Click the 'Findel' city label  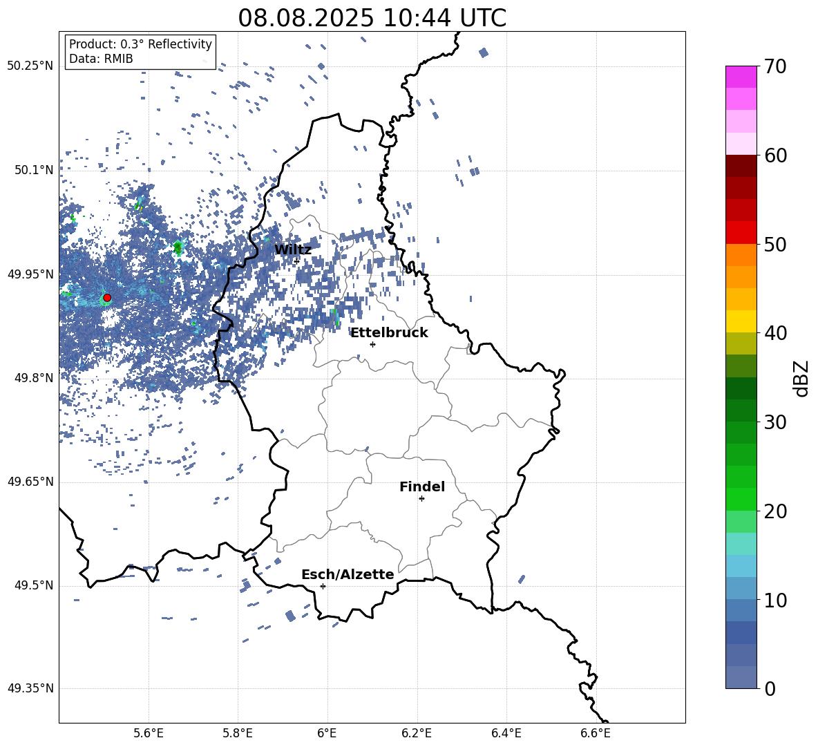coord(422,486)
